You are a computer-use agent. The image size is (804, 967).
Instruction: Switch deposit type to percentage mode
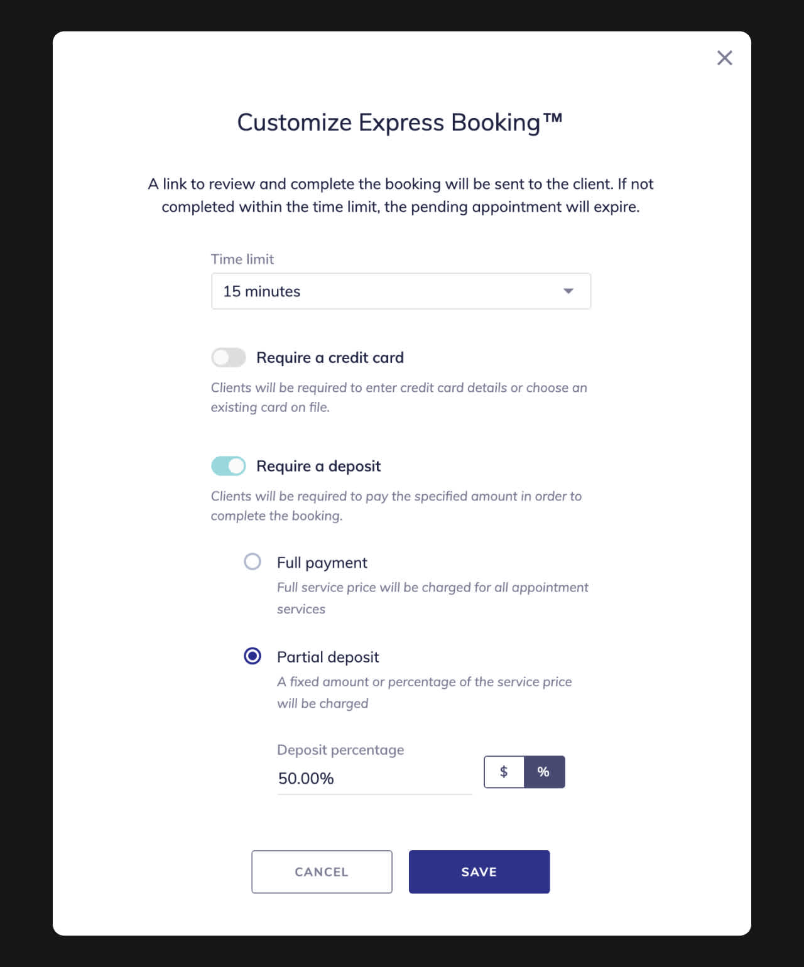click(x=543, y=772)
